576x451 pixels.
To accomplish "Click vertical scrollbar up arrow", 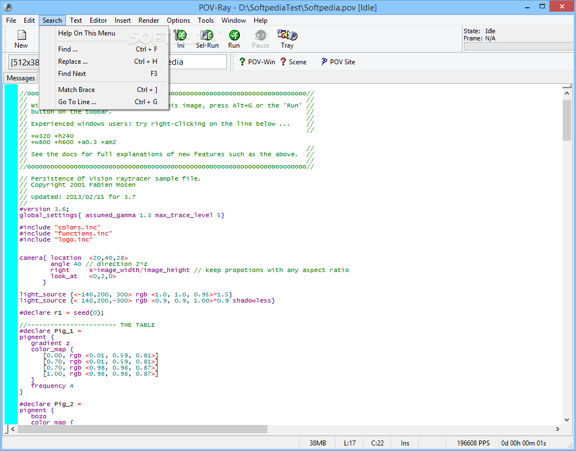I will click(x=567, y=94).
